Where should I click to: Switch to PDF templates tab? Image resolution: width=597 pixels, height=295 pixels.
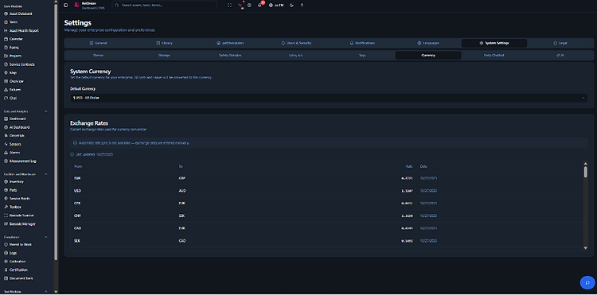click(230, 43)
